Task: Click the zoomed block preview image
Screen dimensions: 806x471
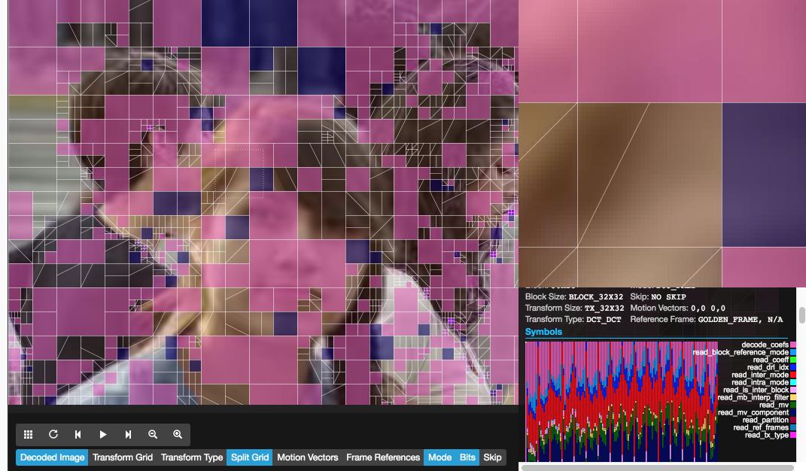Action: click(662, 144)
